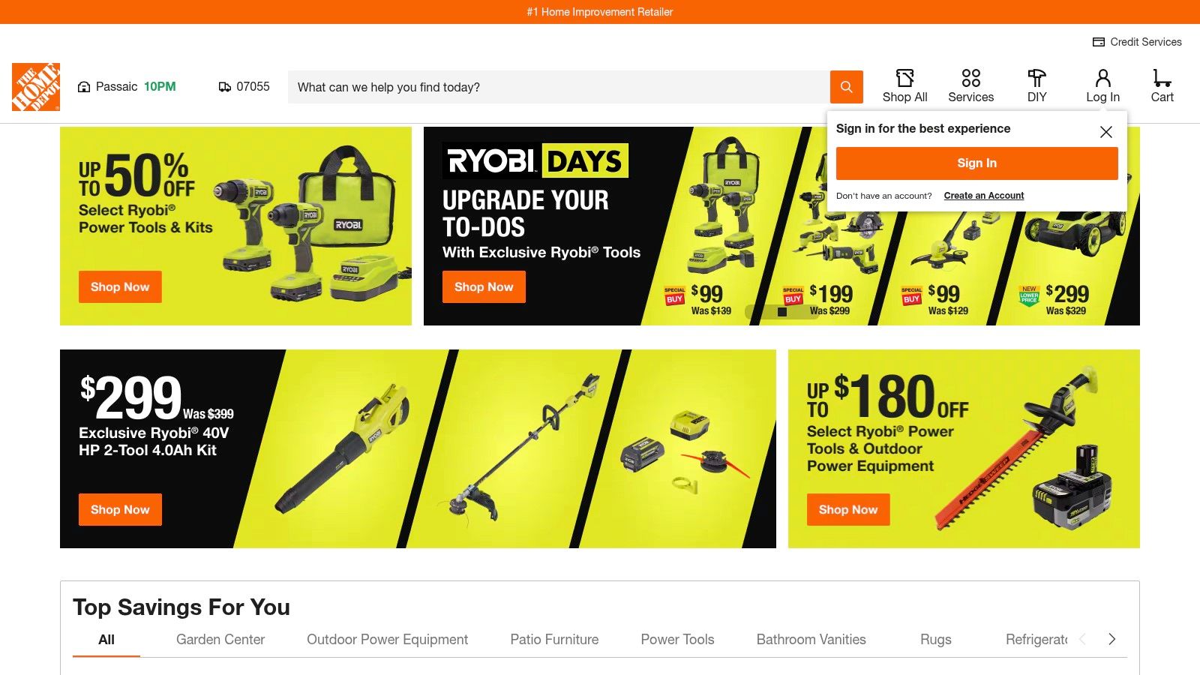Select the Patio Furniture tab

point(554,640)
